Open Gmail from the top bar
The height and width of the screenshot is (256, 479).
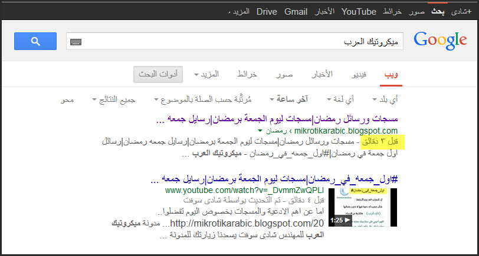pos(296,12)
